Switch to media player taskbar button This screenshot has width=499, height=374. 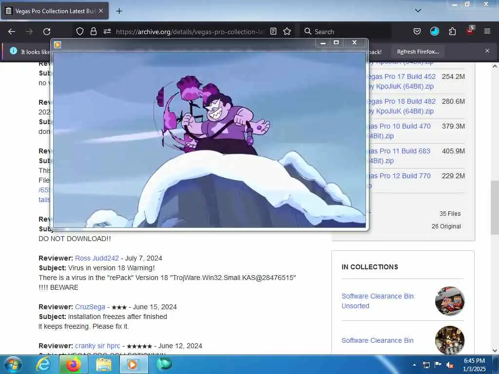coord(134,364)
